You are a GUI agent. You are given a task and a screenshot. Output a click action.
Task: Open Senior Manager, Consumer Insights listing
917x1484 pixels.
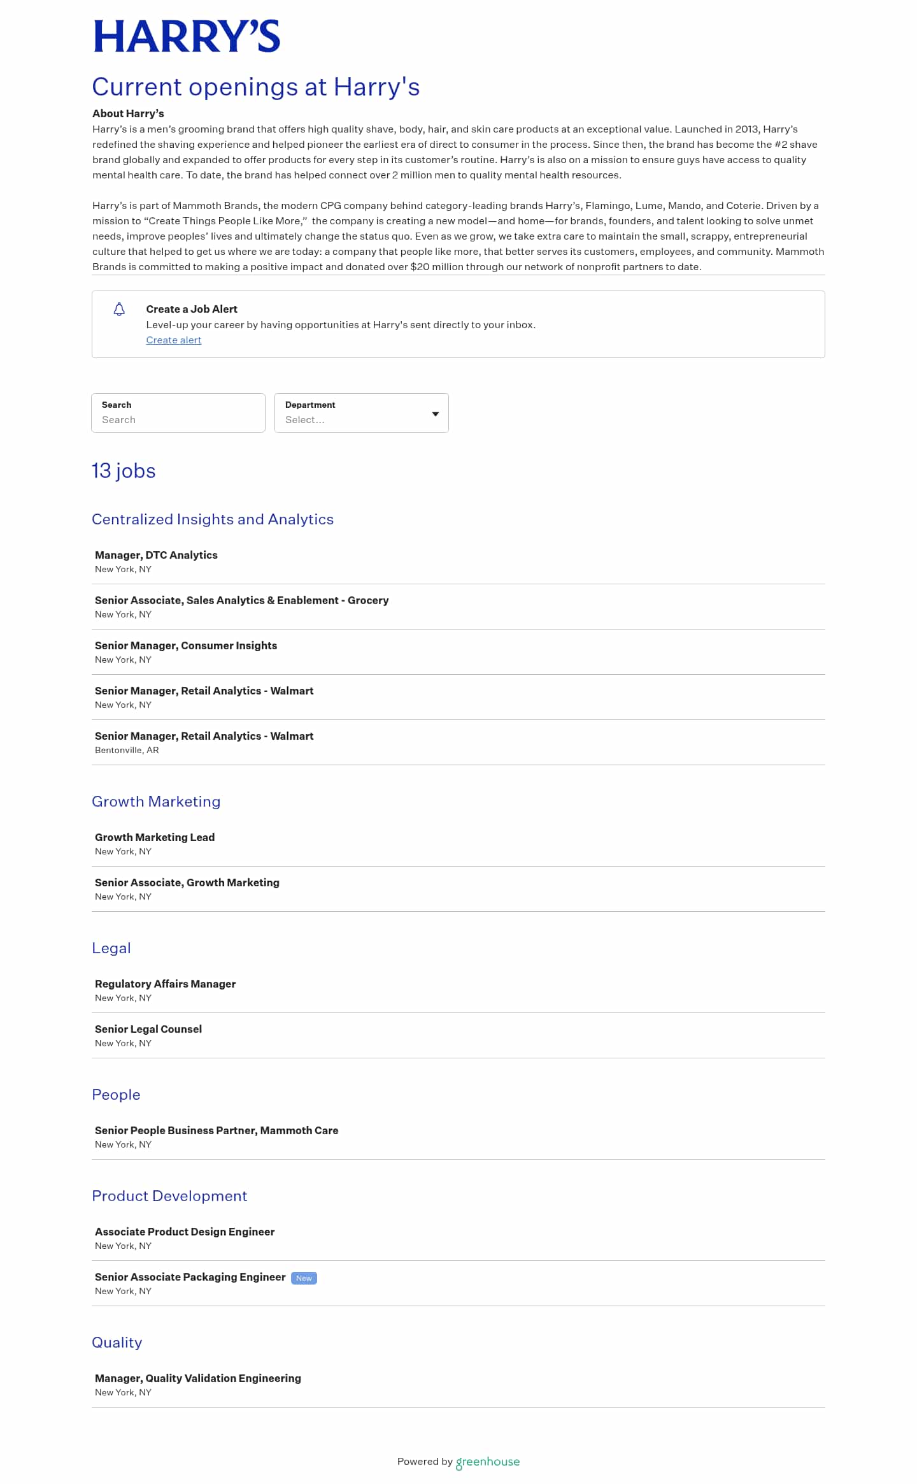(458, 652)
